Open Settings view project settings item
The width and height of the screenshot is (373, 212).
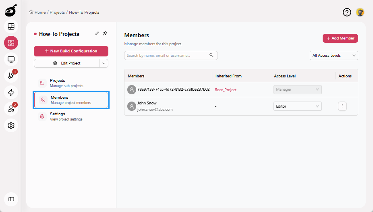pos(71,116)
